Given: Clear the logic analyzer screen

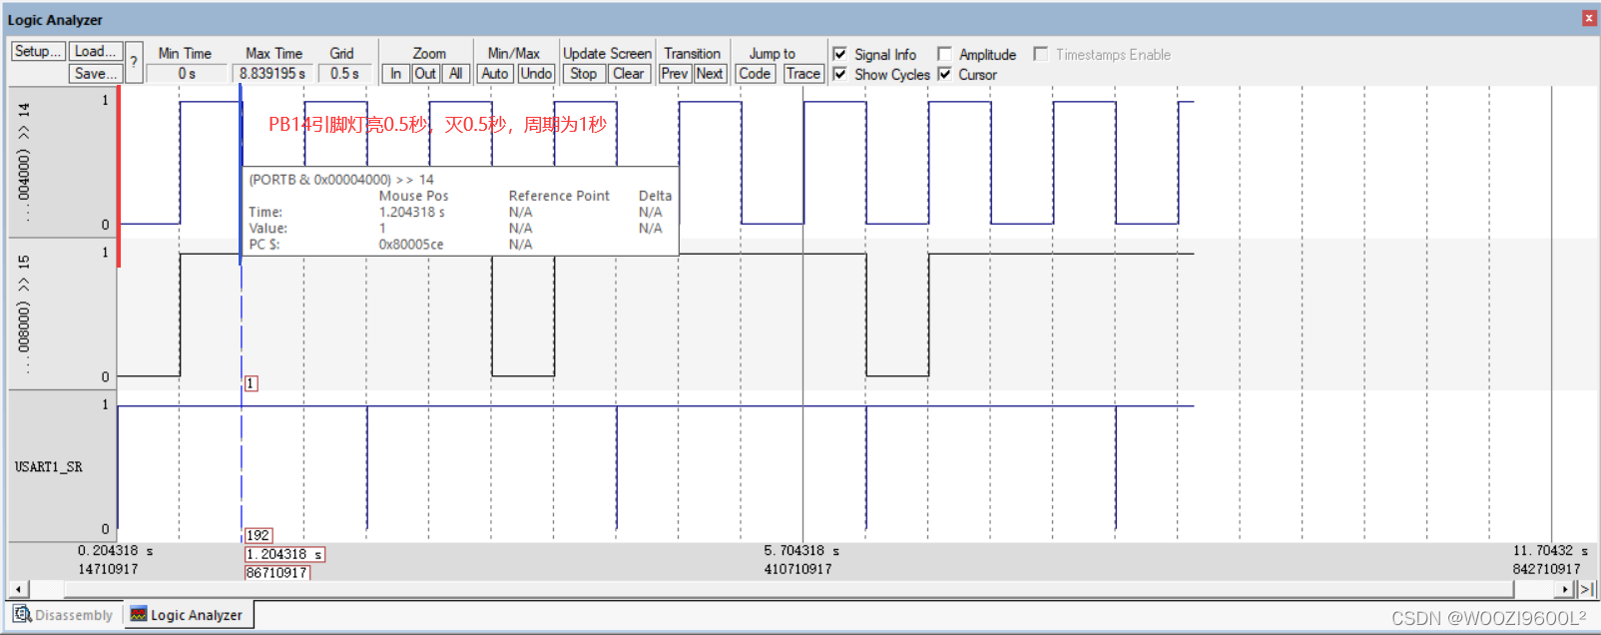Looking at the screenshot, I should click(x=629, y=74).
